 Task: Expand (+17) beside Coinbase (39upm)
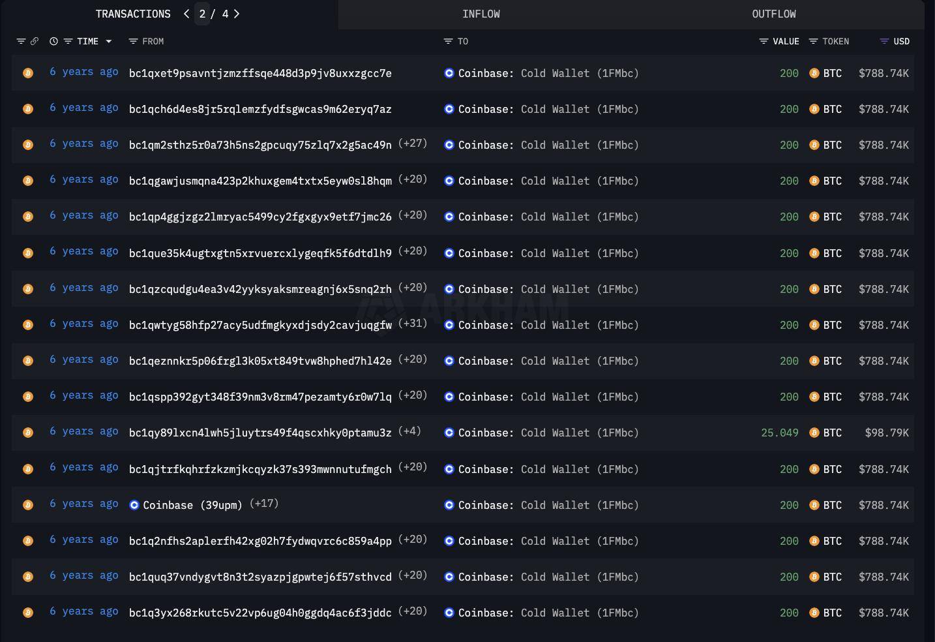264,504
